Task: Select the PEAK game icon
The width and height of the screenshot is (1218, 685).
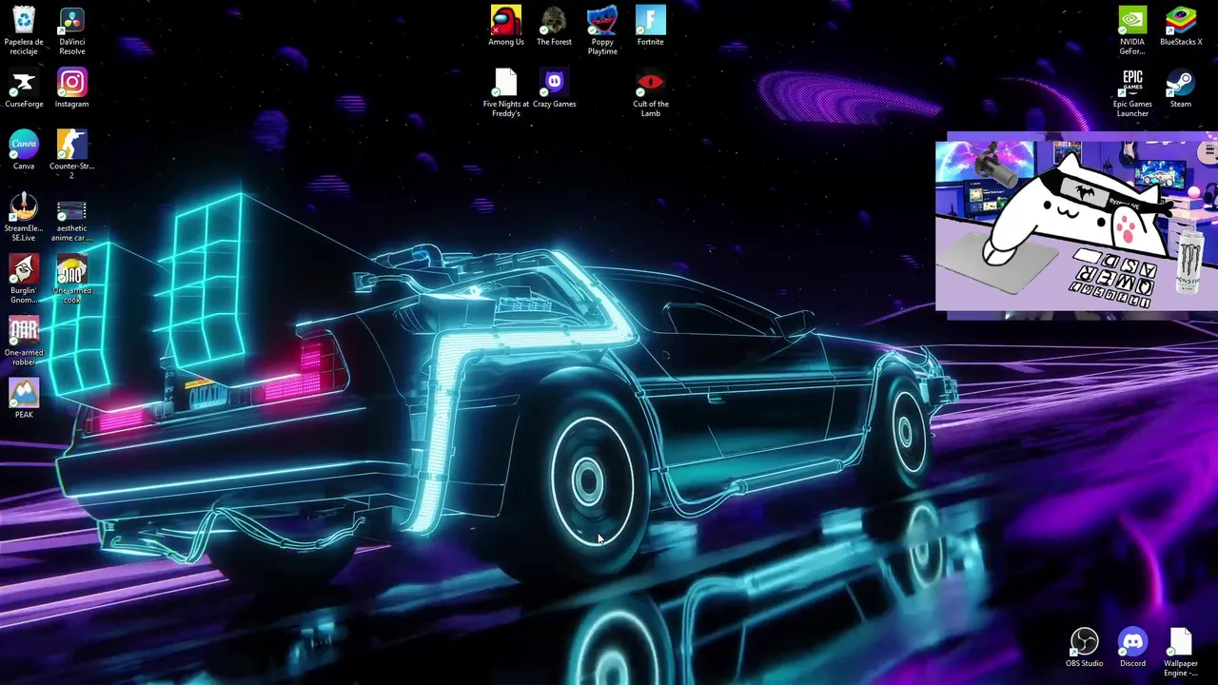Action: 24,398
